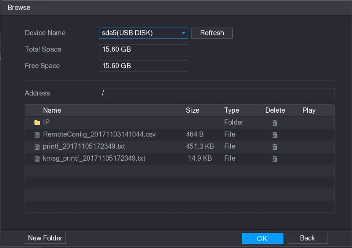352x248 pixels.
Task: Open the Device Name dropdown sda5(USB DISK)
Action: pyautogui.click(x=143, y=33)
